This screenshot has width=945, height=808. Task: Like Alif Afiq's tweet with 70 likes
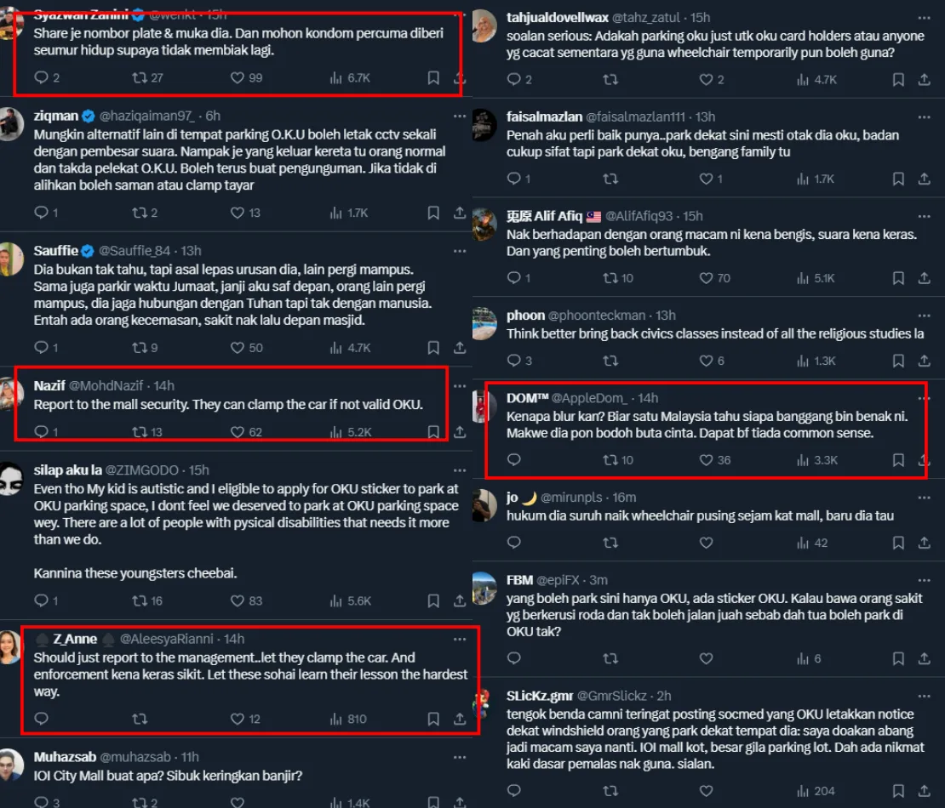coord(706,277)
